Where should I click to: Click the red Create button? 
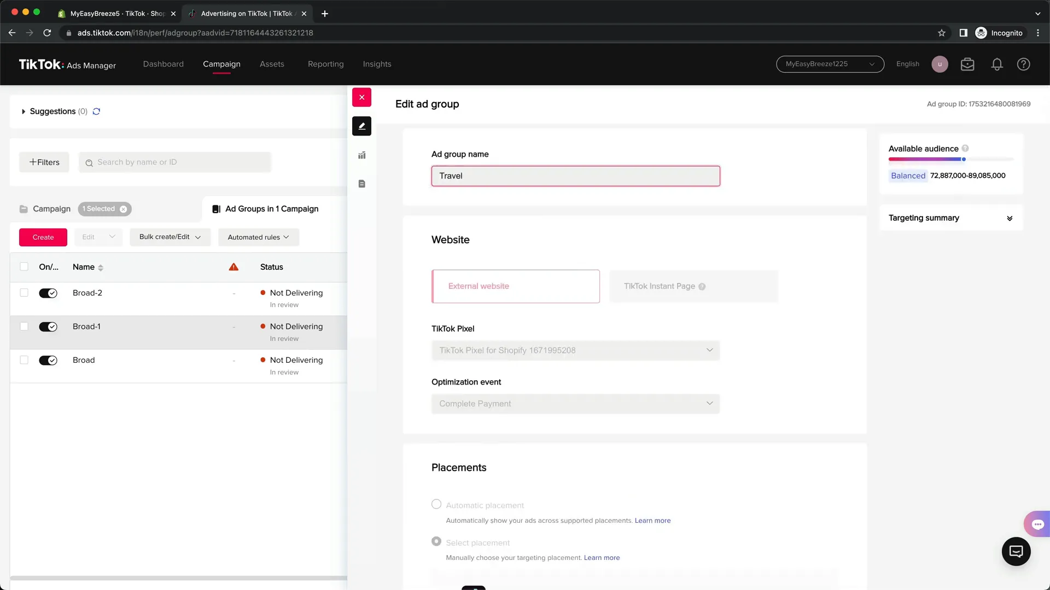coord(43,237)
